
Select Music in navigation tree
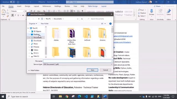(x=36, y=44)
